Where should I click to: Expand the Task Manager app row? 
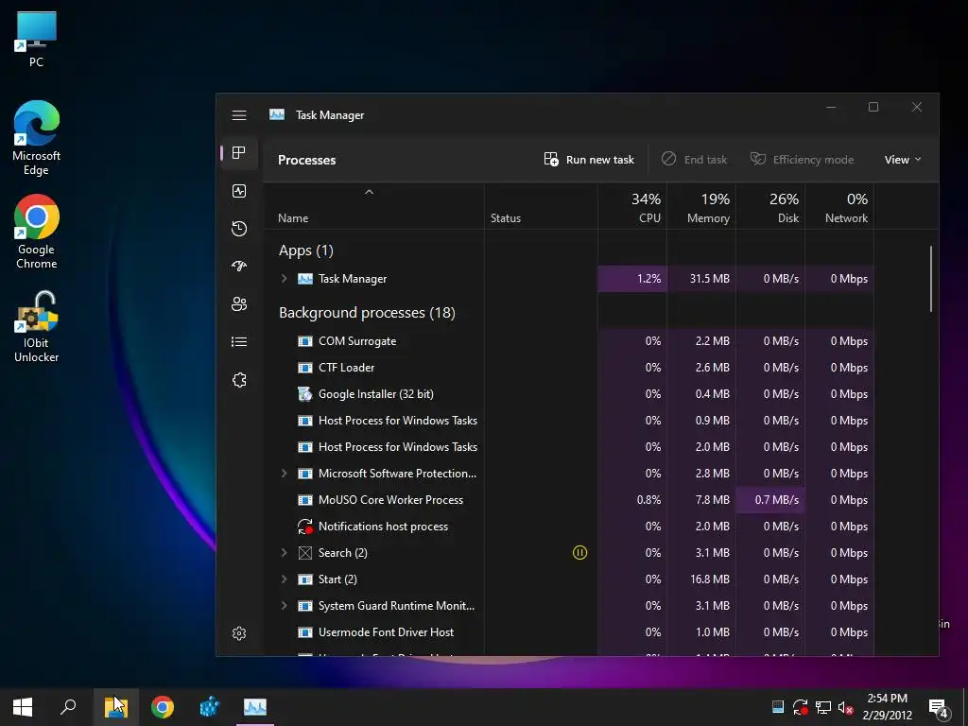click(x=284, y=279)
